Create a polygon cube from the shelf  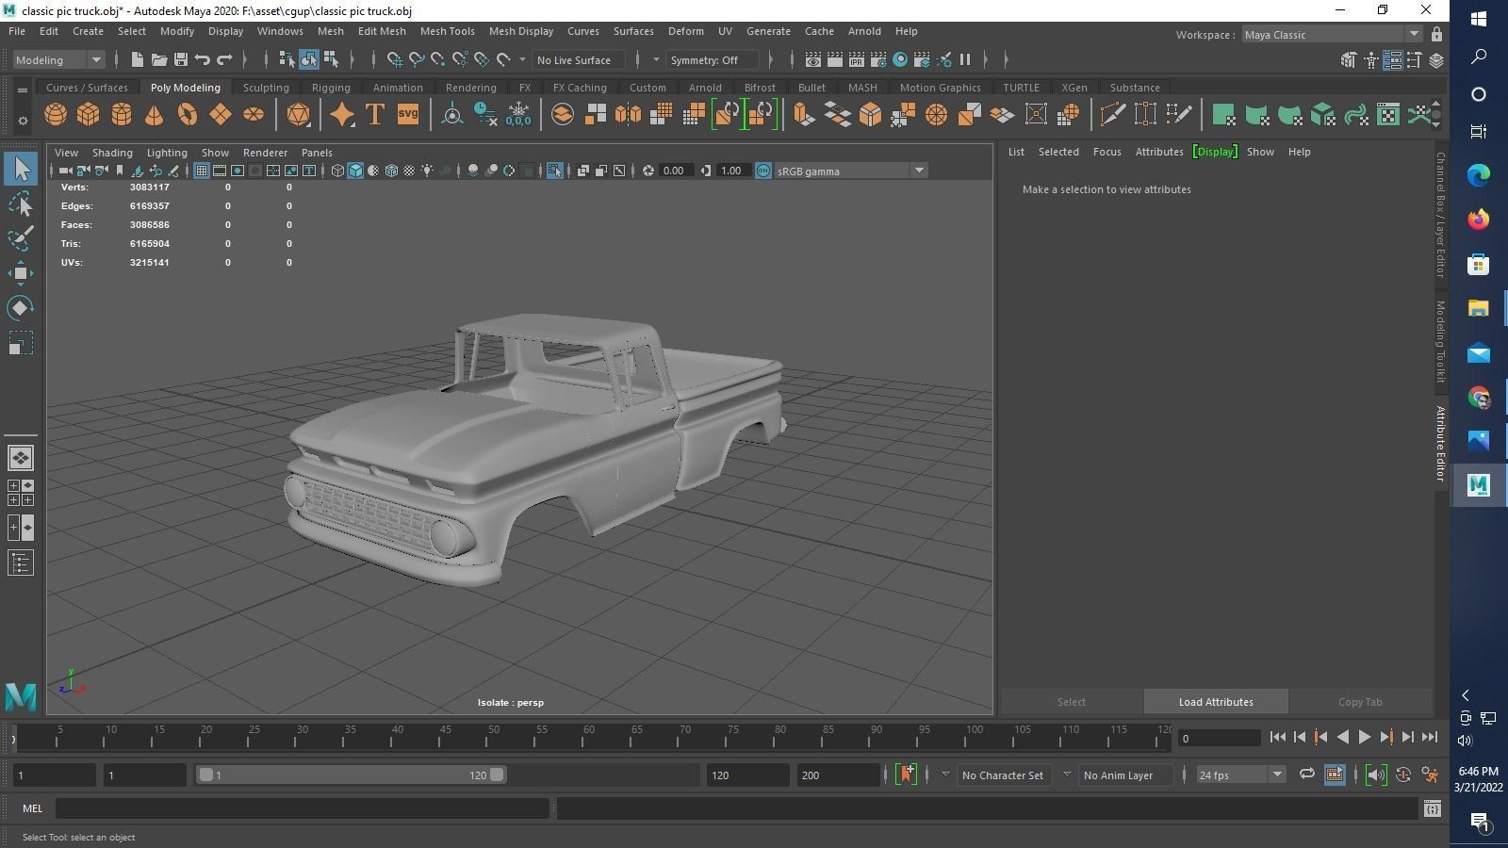coord(89,115)
